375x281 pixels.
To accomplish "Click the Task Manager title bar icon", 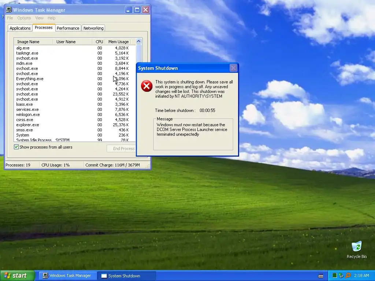I will click(x=9, y=10).
